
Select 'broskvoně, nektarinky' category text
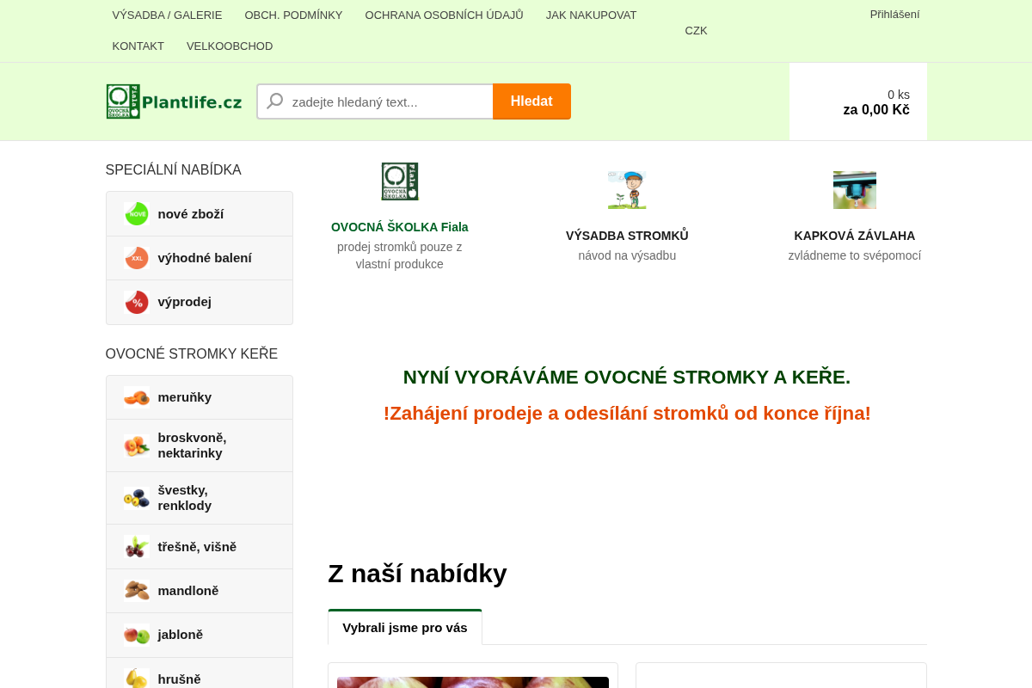[x=193, y=445]
